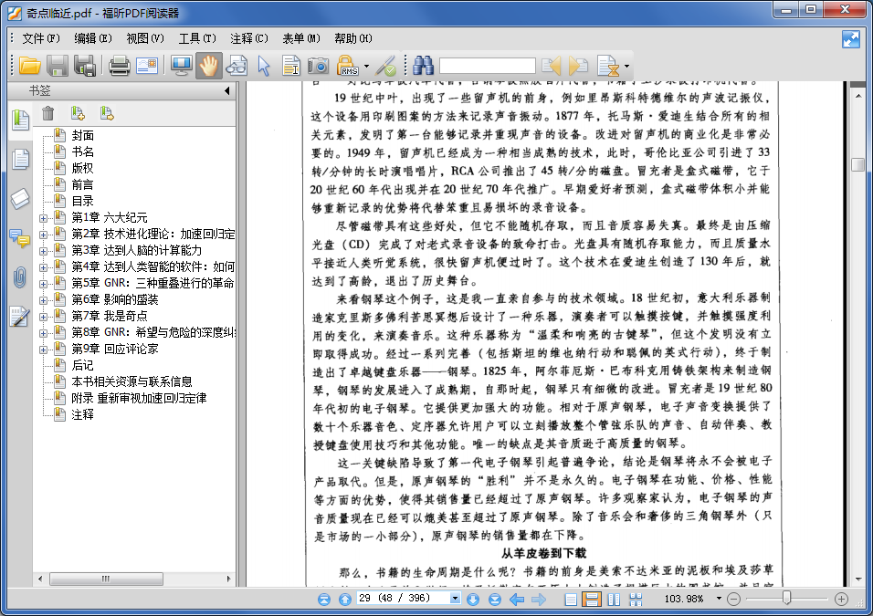Expand the 第2章 技术进化理论 bookmark
The image size is (873, 616).
point(43,235)
